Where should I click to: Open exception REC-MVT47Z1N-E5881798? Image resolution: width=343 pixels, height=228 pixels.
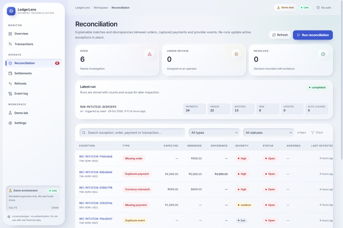tap(96, 188)
